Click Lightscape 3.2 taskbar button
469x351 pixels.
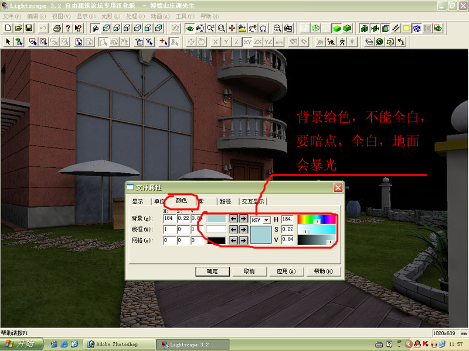193,345
